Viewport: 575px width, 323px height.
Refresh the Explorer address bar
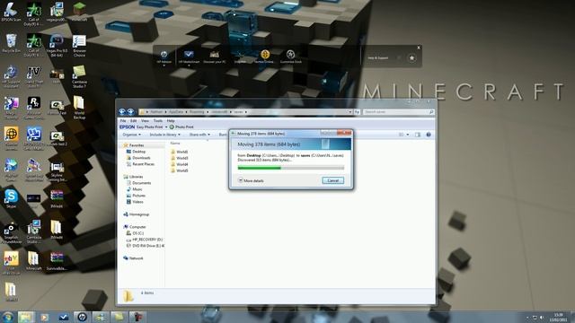pos(357,111)
